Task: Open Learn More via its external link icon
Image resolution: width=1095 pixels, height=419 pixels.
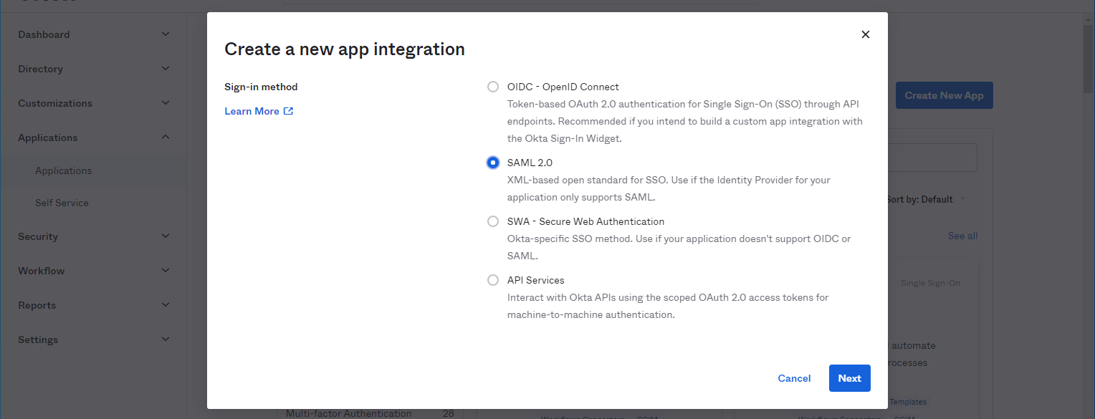Action: pos(289,111)
